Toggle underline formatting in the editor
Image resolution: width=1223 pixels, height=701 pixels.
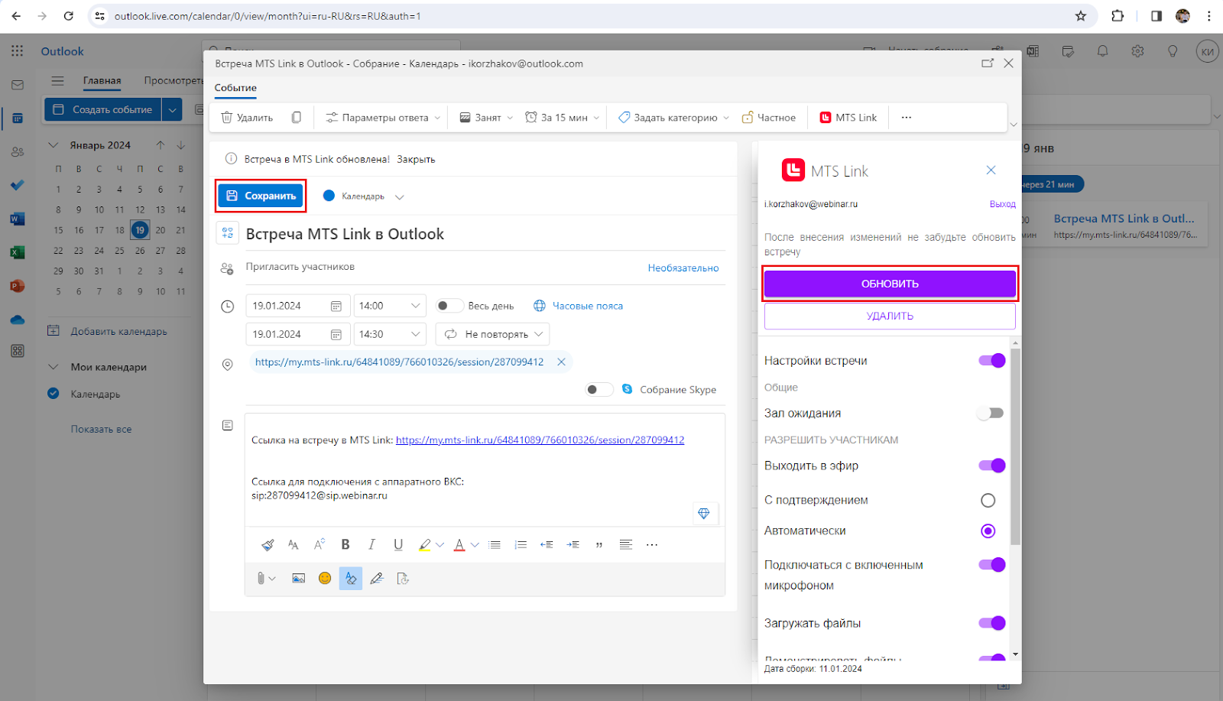(398, 545)
